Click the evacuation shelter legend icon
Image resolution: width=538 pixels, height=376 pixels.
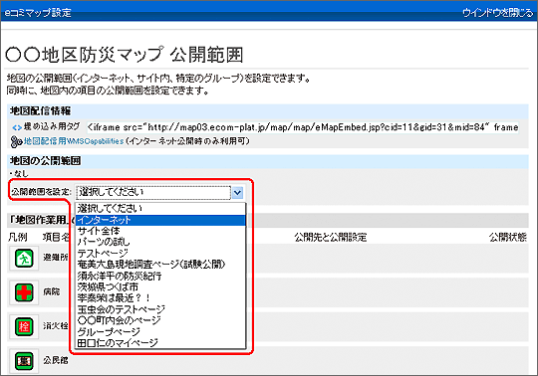(24, 259)
